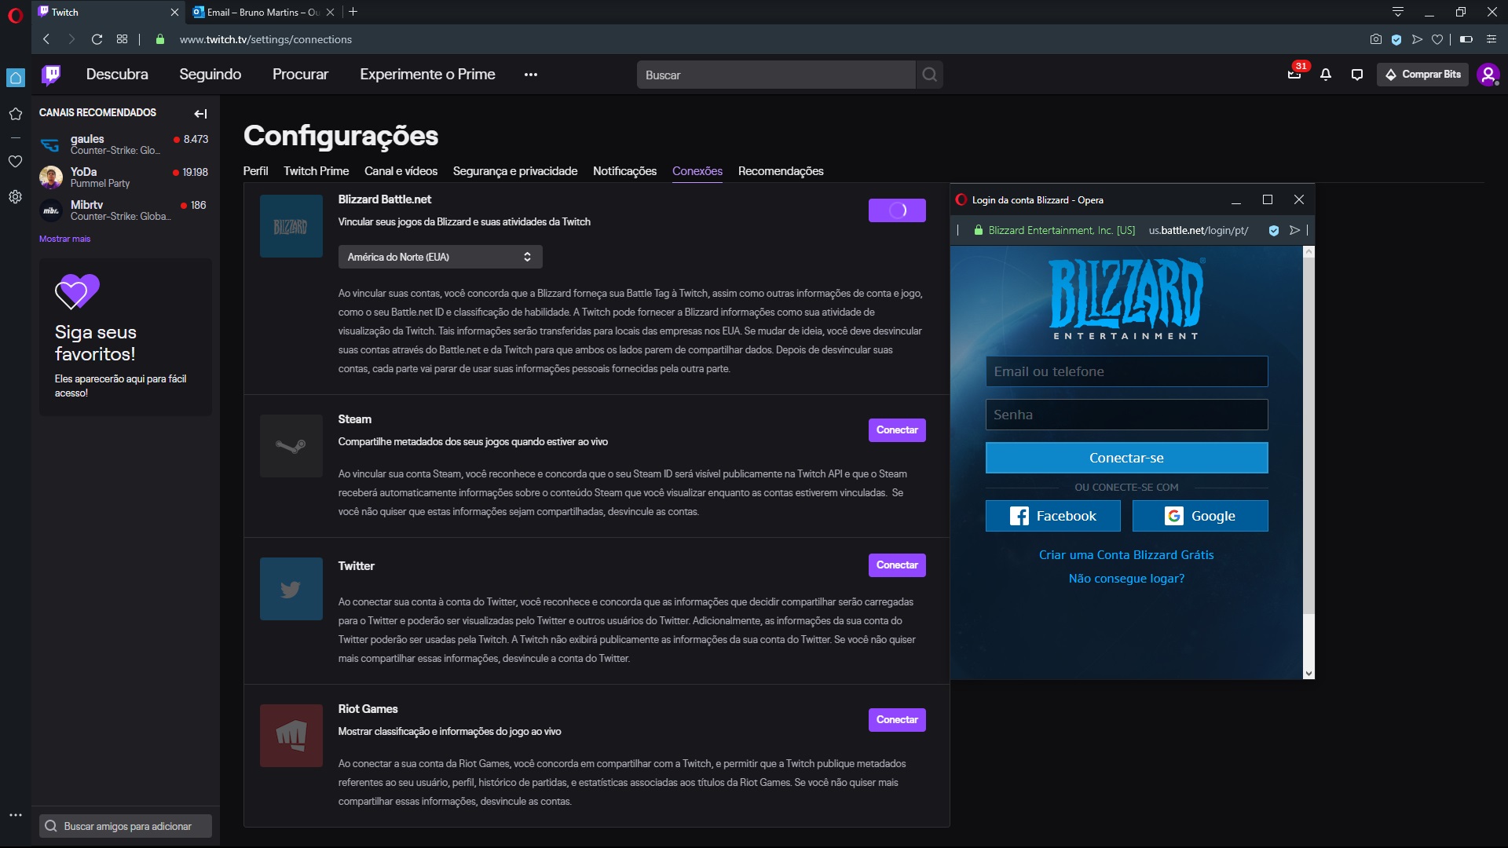The image size is (1508, 848).
Task: Click the Email ou telefone input field
Action: click(1126, 371)
